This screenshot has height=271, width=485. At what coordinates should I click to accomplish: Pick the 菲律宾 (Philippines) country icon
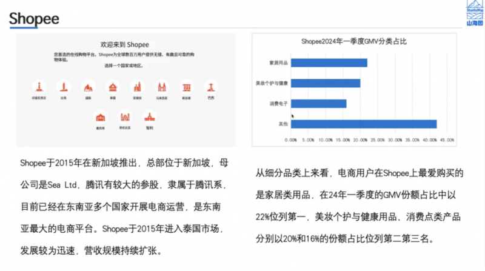click(x=138, y=87)
